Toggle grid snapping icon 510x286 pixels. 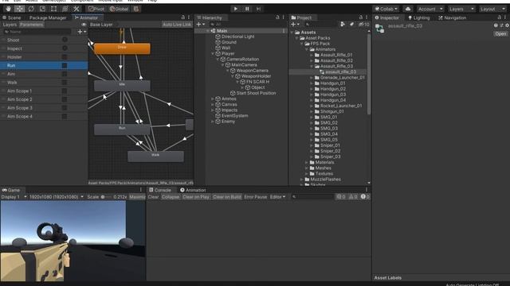point(136,9)
